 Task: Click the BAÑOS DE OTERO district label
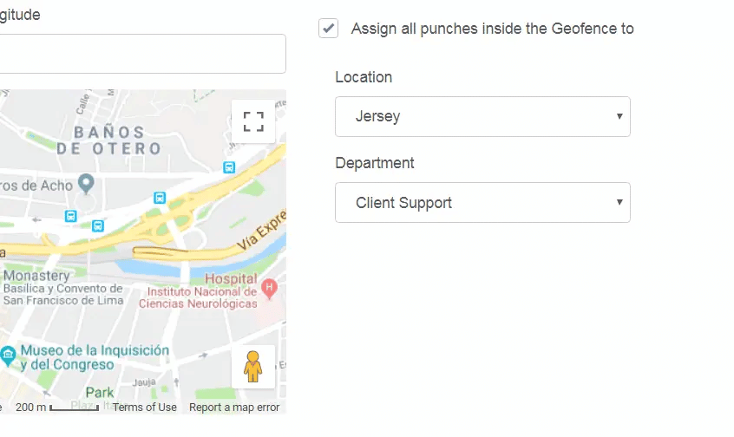[109, 140]
